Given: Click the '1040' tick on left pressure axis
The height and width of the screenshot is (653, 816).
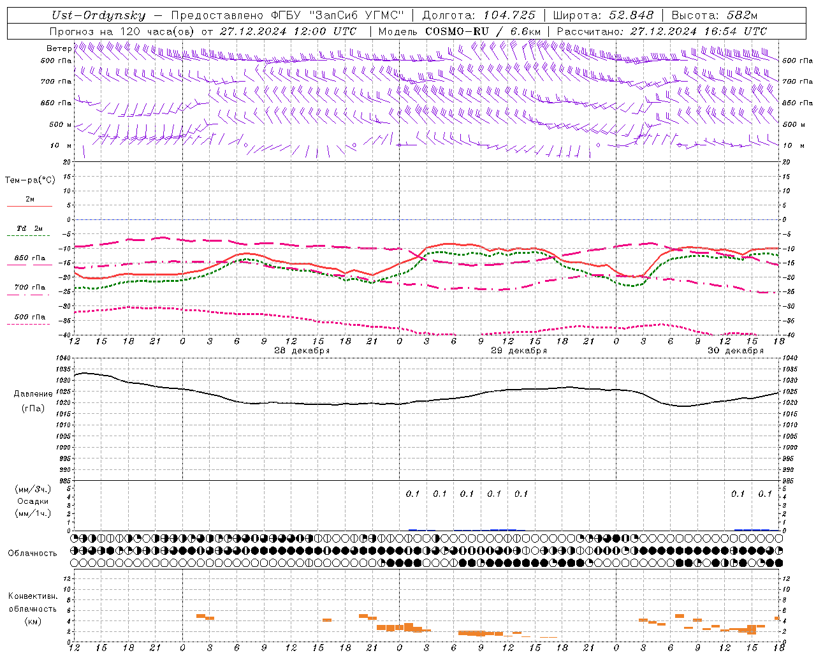Looking at the screenshot, I should (64, 358).
